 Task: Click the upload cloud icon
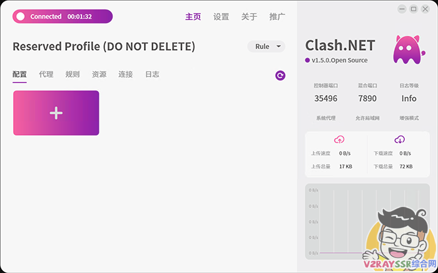click(339, 139)
